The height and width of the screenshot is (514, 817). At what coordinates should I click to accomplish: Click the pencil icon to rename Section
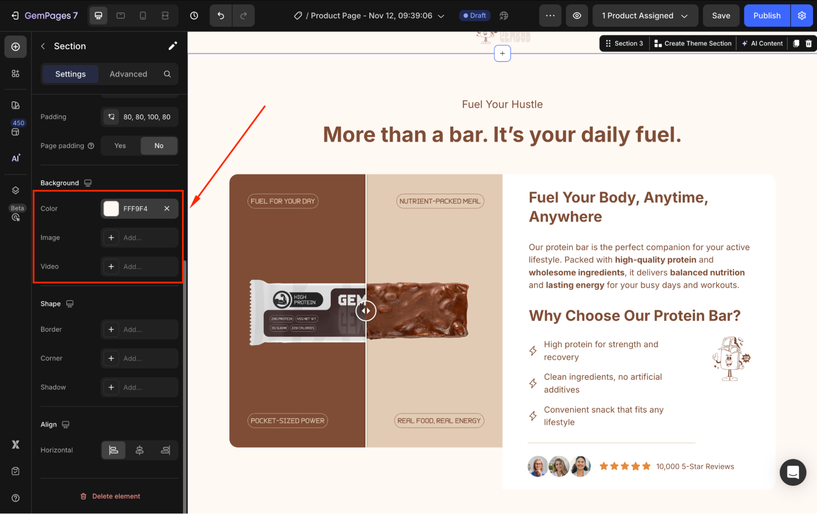pyautogui.click(x=172, y=46)
